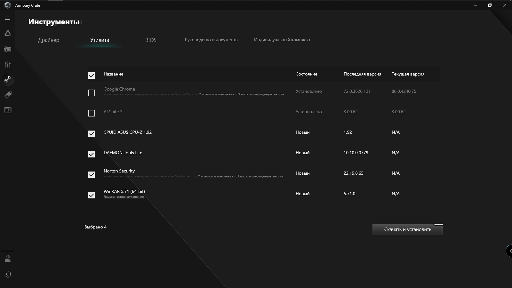Image resolution: width=512 pixels, height=288 pixels.
Task: Open the news panel icon in the sidebar
Action: (8, 110)
